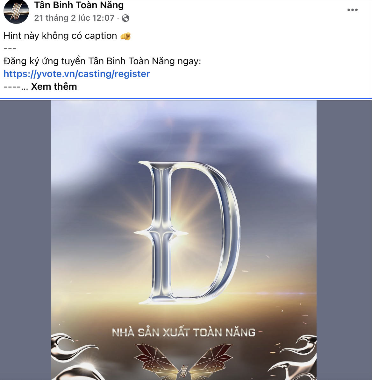Open the Tân Binh Toàn Năng page name
372x380 pixels.
tap(79, 5)
